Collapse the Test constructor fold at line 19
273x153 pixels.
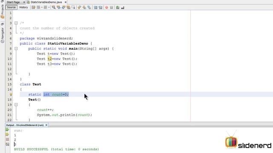coord(16,105)
